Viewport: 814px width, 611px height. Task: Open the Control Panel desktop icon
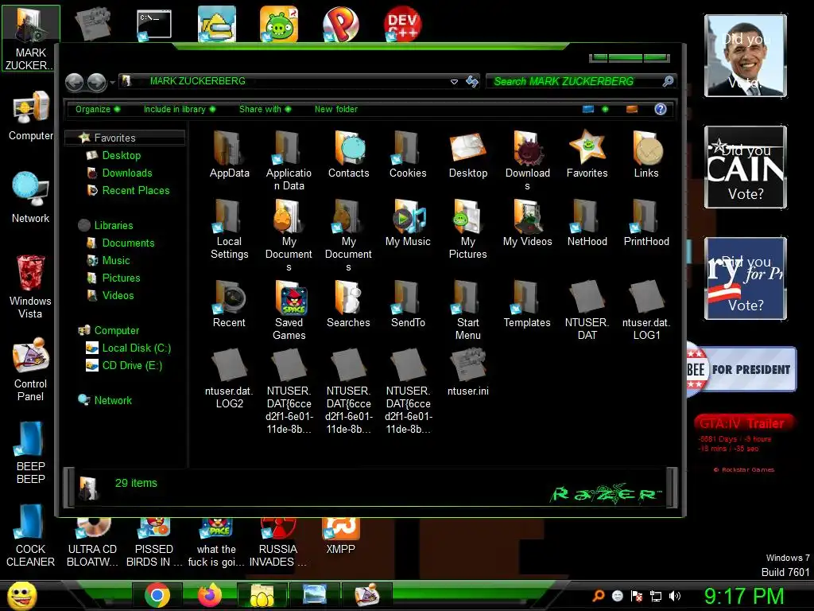click(30, 369)
